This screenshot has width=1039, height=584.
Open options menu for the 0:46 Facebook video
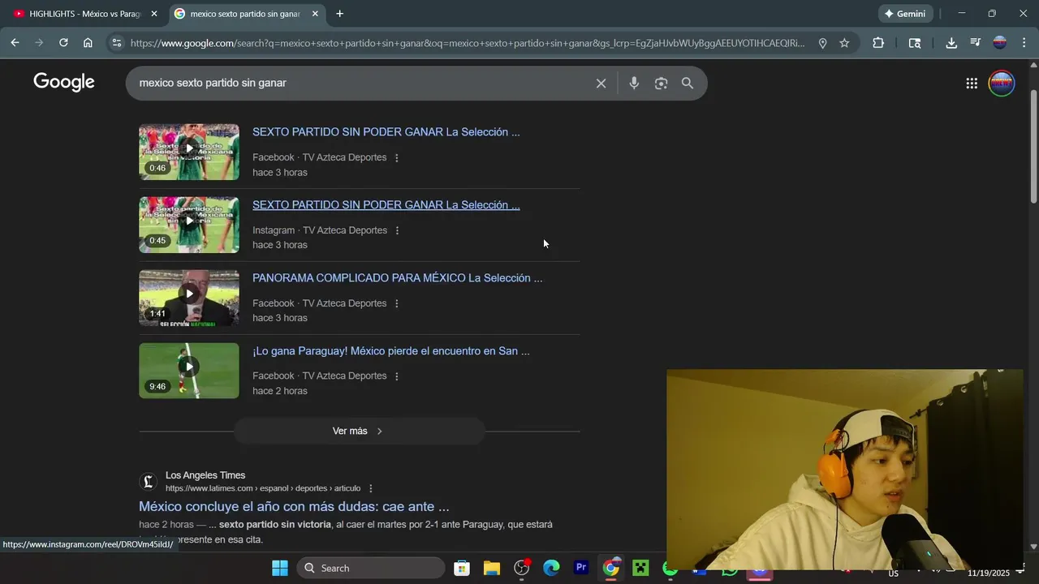(x=397, y=157)
